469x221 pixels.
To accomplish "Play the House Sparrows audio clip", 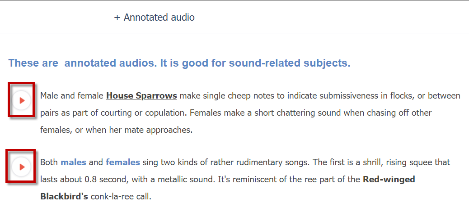I will tap(22, 100).
